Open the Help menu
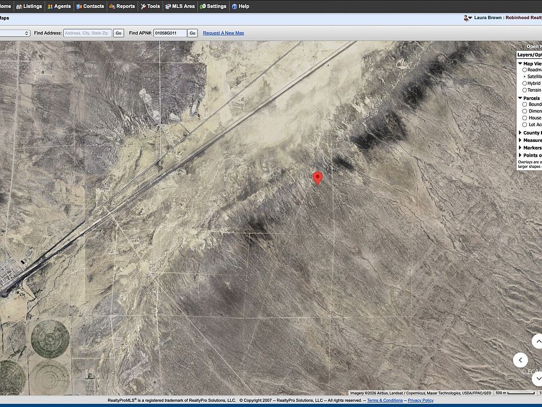 click(241, 6)
